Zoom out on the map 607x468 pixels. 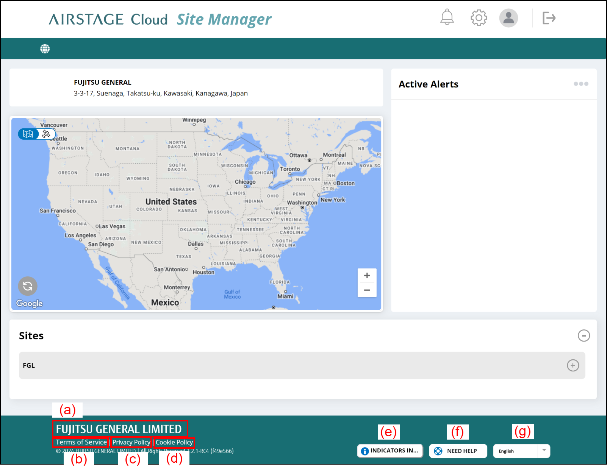[367, 290]
